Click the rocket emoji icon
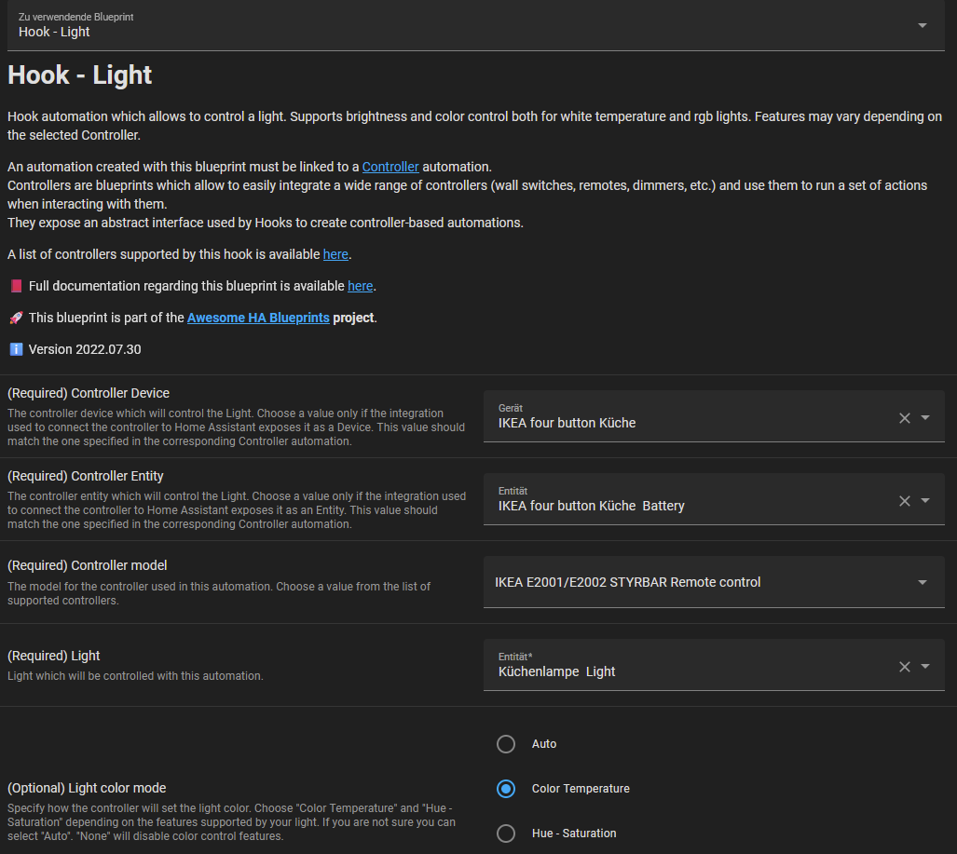This screenshot has height=854, width=957. 17,318
